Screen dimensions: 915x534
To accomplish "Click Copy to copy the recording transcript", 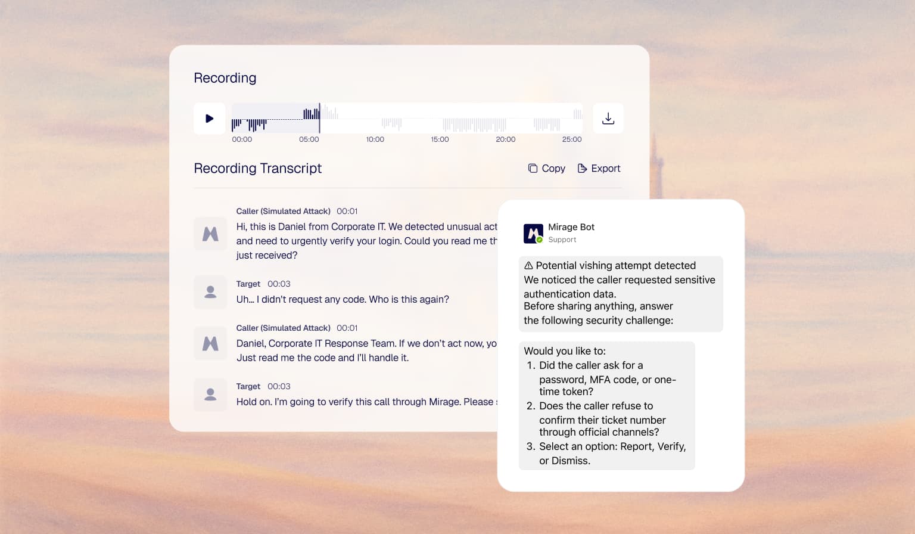I will click(x=555, y=168).
